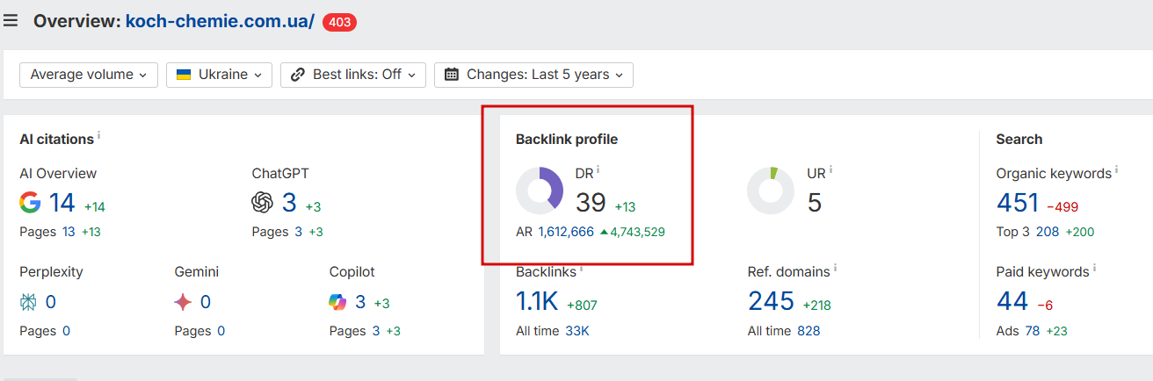This screenshot has width=1153, height=381.
Task: Open Top 3 keywords 208 link
Action: 1048,232
